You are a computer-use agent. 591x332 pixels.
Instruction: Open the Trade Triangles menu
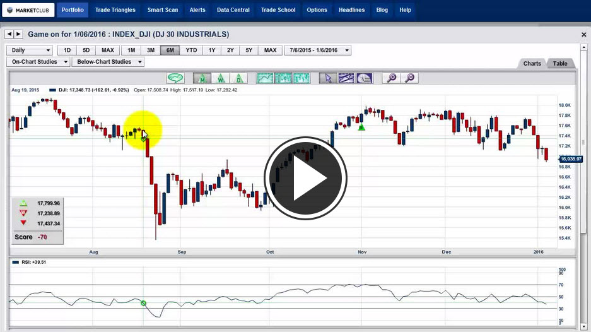click(x=115, y=10)
